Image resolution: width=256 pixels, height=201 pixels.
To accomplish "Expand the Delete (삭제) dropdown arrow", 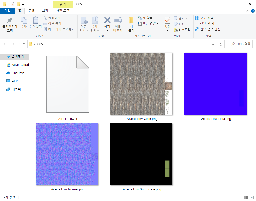I will coord(107,31).
